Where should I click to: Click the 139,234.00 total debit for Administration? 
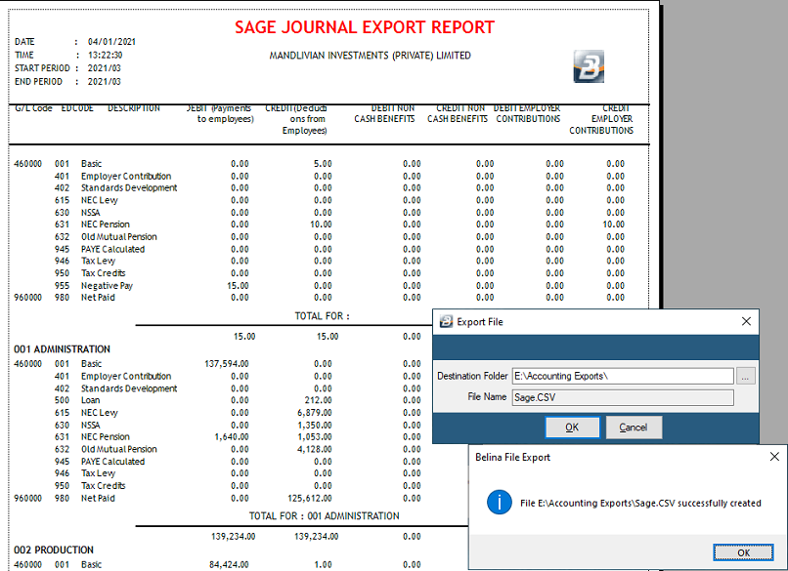[x=234, y=537]
